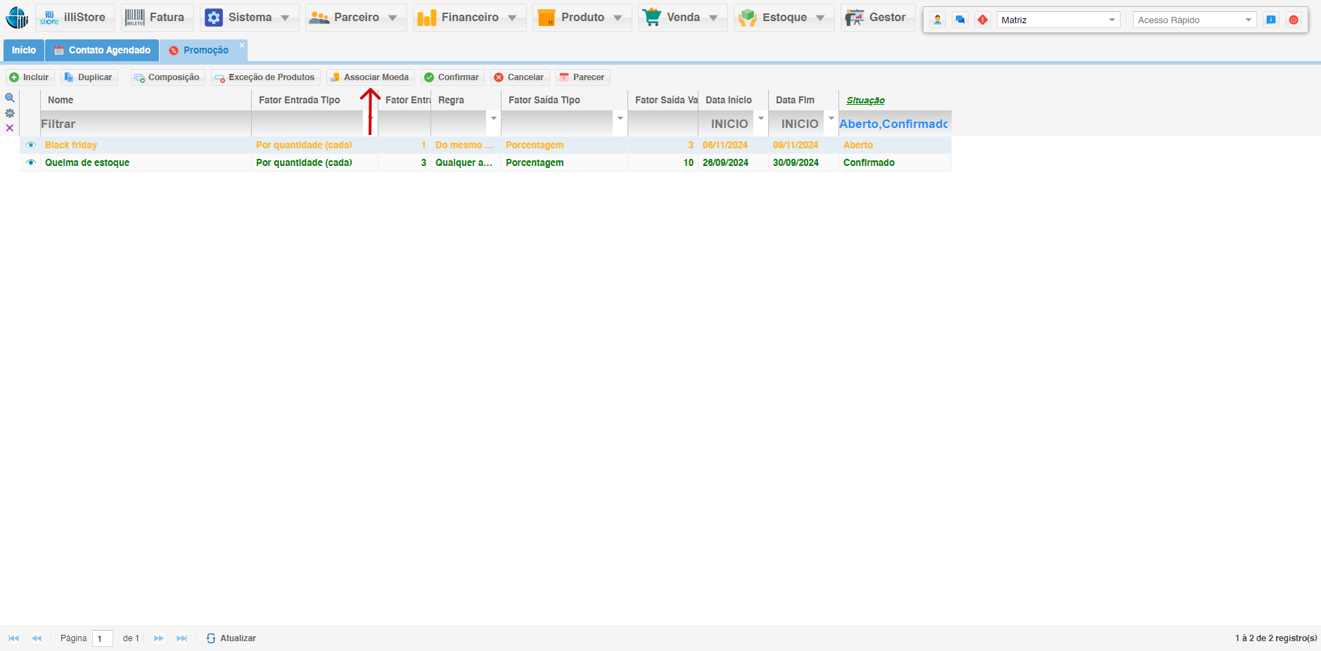Click the search magnifier icon in left sidebar
1321x651 pixels.
[10, 98]
